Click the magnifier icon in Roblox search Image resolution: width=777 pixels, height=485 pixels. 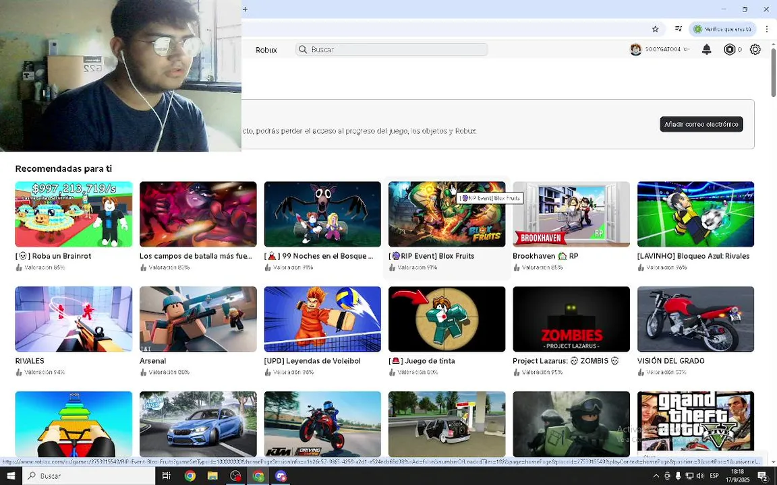click(302, 49)
